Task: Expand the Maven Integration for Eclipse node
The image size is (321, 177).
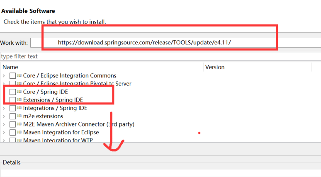Action: (x=4, y=132)
